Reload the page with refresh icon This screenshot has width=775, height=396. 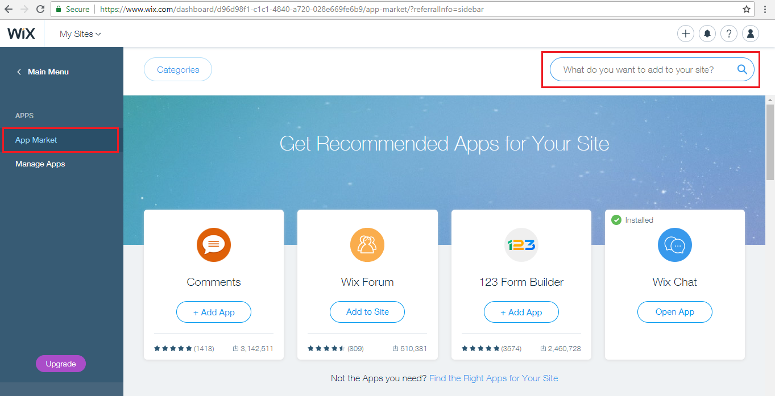40,9
